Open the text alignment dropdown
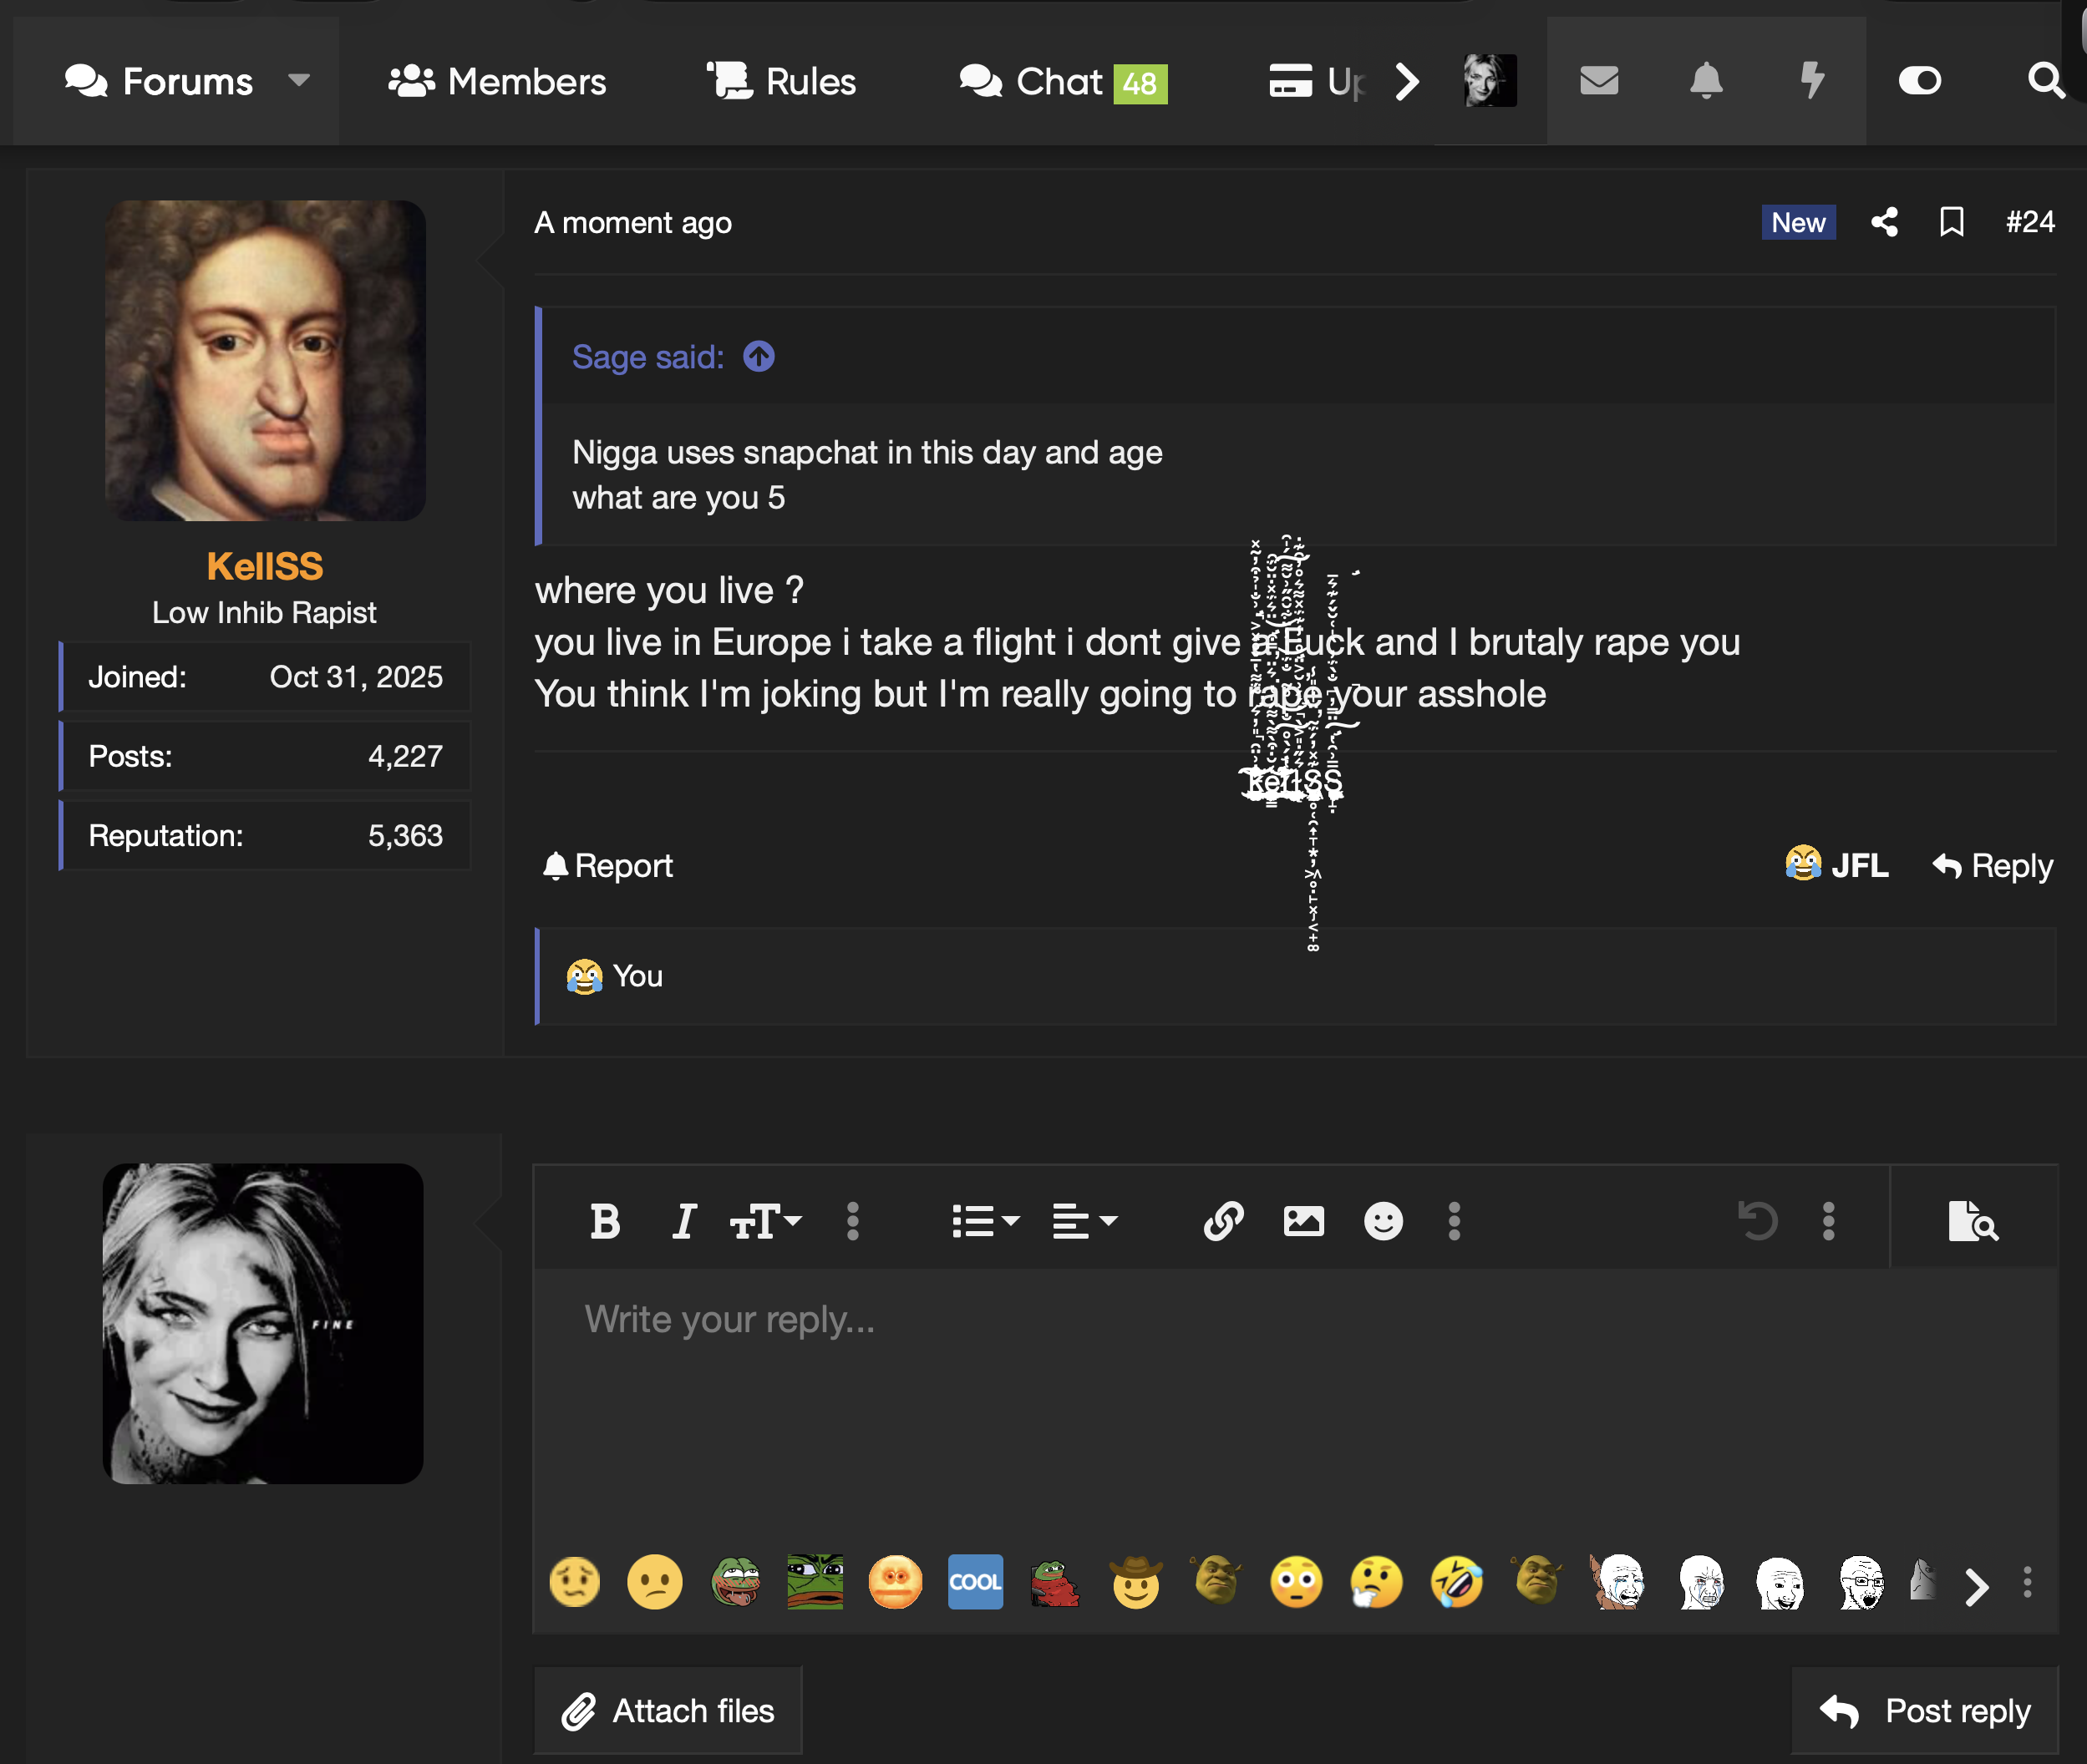Screen dimensions: 2087x1764 pyautogui.click(x=1084, y=1221)
